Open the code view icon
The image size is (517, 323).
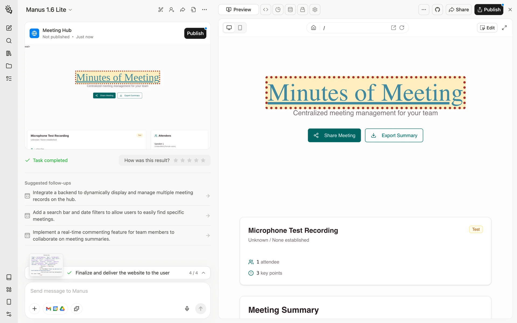point(266,10)
